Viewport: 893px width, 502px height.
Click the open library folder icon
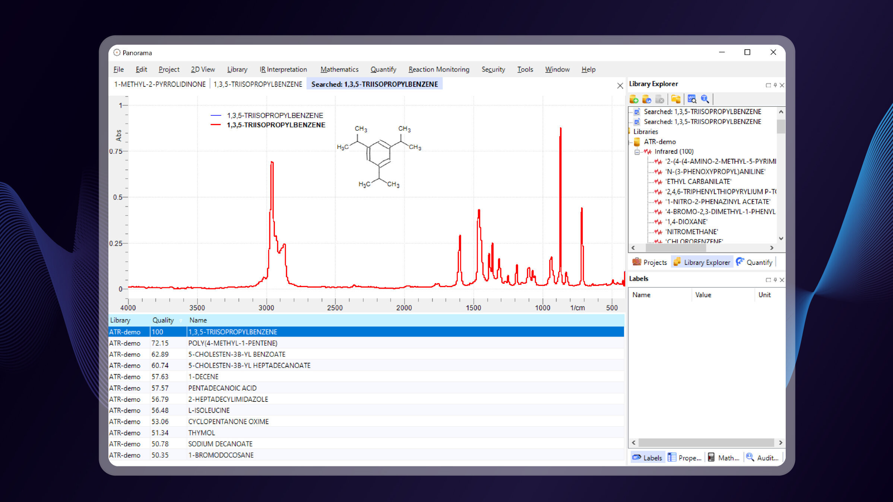pos(676,99)
